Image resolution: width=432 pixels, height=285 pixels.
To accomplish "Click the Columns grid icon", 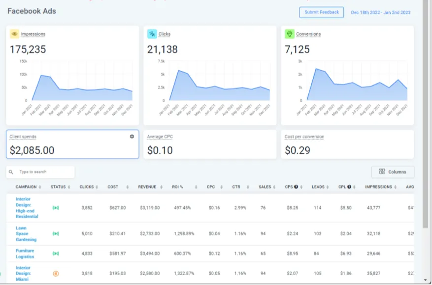I will click(x=382, y=171).
